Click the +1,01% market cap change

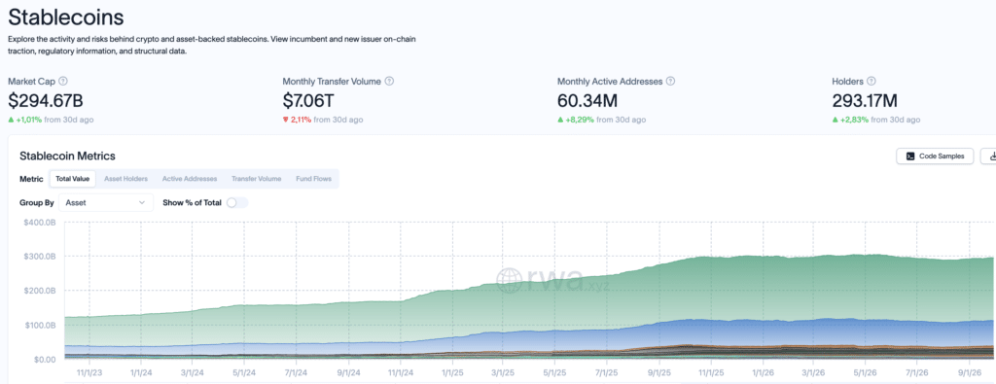pos(27,120)
